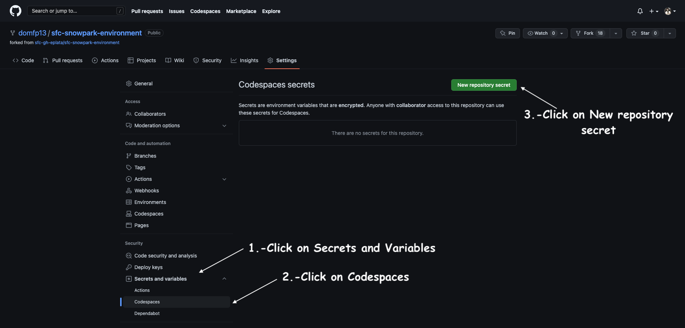The image size is (685, 328).
Task: Click the Star icon
Action: (634, 33)
